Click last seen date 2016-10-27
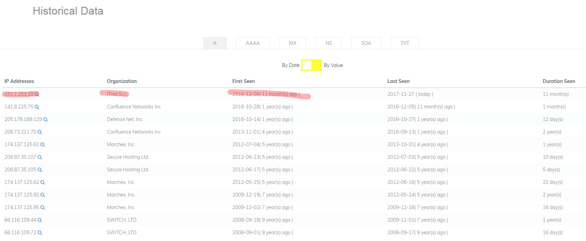Screen dimensions: 586x241 (418, 119)
